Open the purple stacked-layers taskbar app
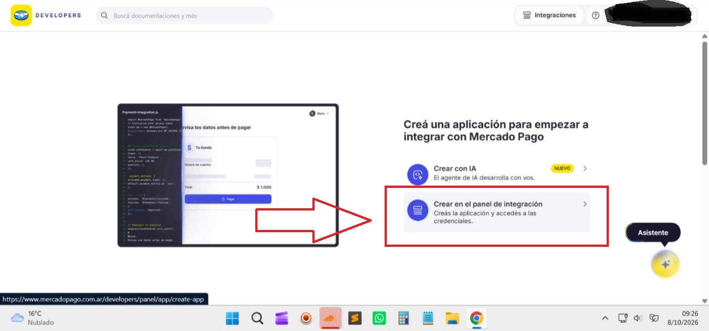The image size is (709, 331). [x=281, y=318]
